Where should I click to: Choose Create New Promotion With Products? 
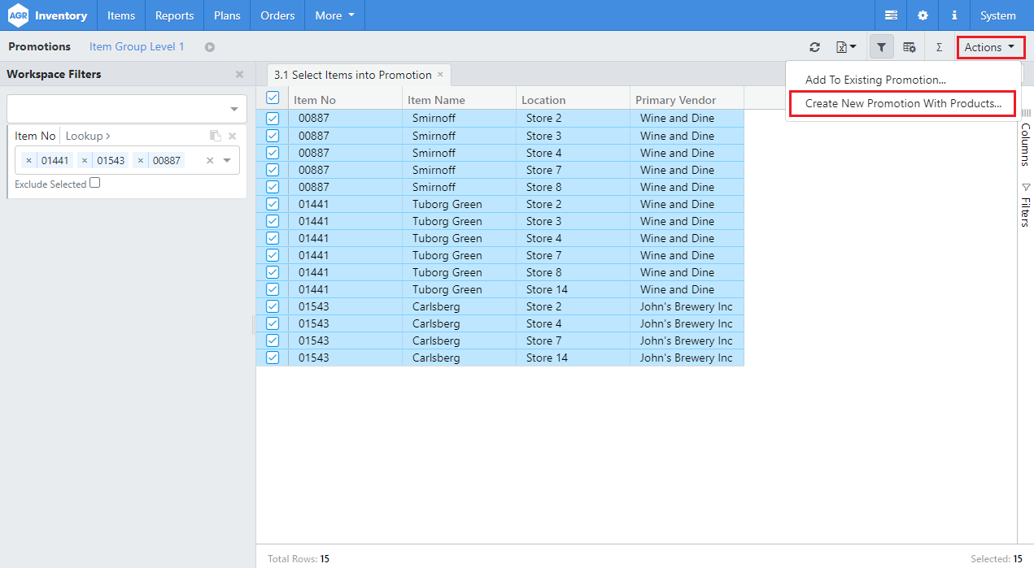click(x=903, y=104)
